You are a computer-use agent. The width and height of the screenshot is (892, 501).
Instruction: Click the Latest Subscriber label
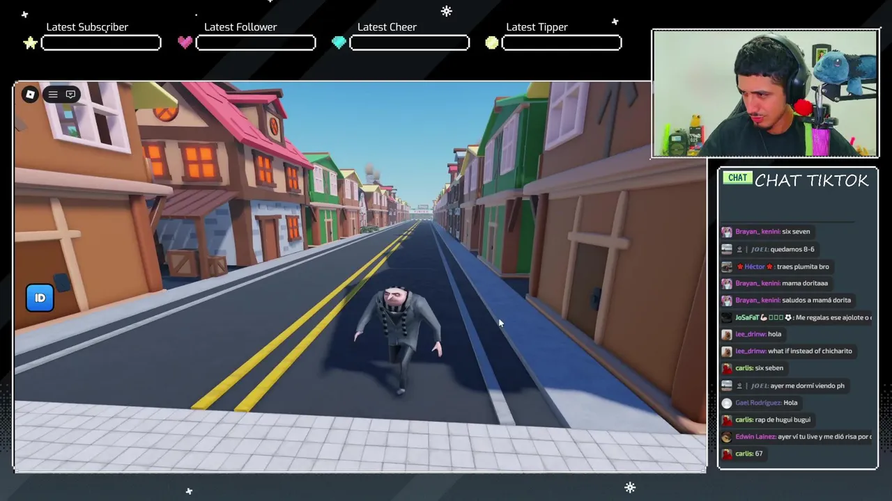(x=87, y=27)
